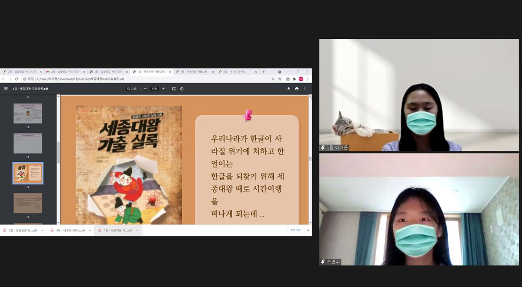
Task: Switch to the 4팀 너구리 세탁소 tab
Action: 238,72
